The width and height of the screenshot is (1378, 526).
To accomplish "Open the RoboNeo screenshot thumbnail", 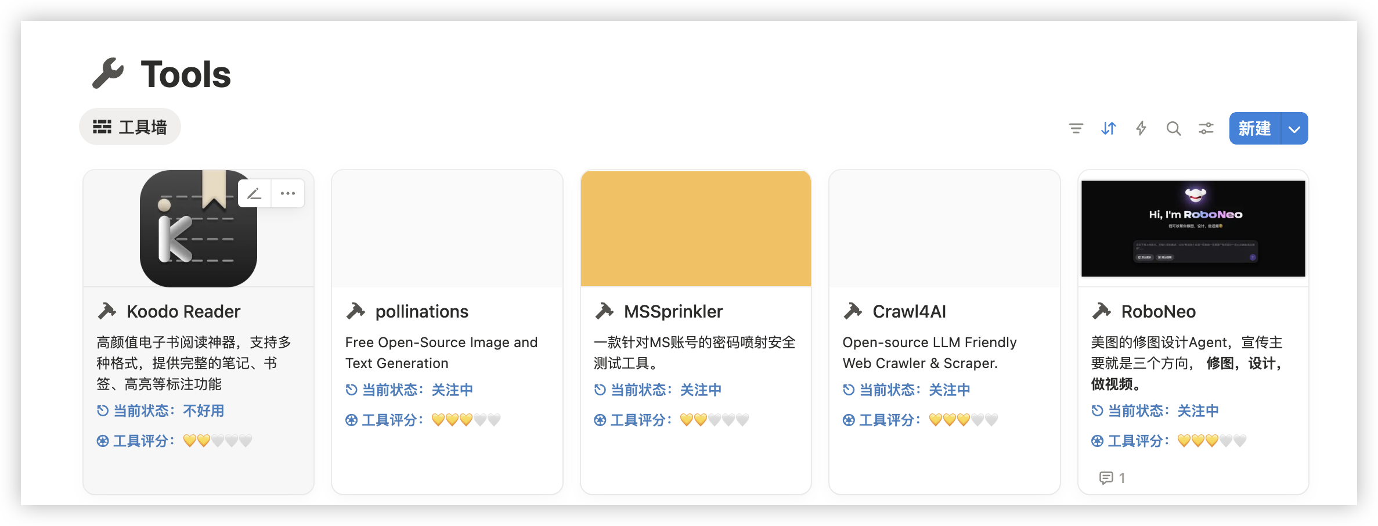I will pos(1193,229).
